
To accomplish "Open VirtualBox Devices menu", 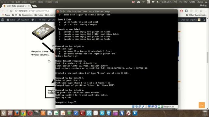I will coord(99,12).
